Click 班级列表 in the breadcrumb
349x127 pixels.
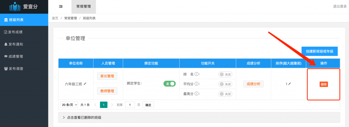pyautogui.click(x=89, y=18)
